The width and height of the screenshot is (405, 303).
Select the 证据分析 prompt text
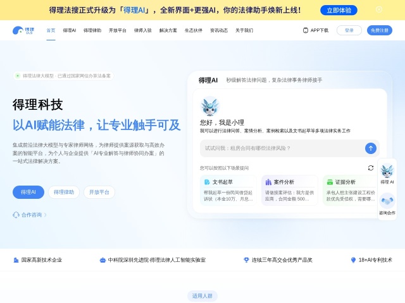click(x=351, y=196)
